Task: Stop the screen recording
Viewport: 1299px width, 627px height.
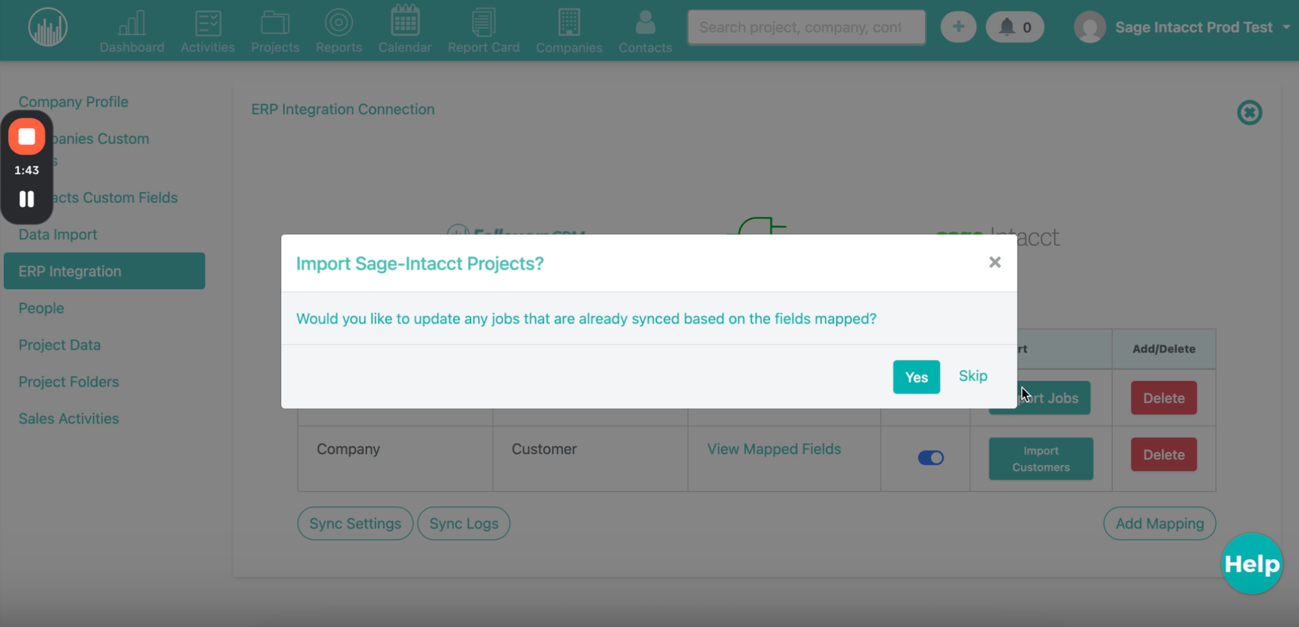Action: 26,137
